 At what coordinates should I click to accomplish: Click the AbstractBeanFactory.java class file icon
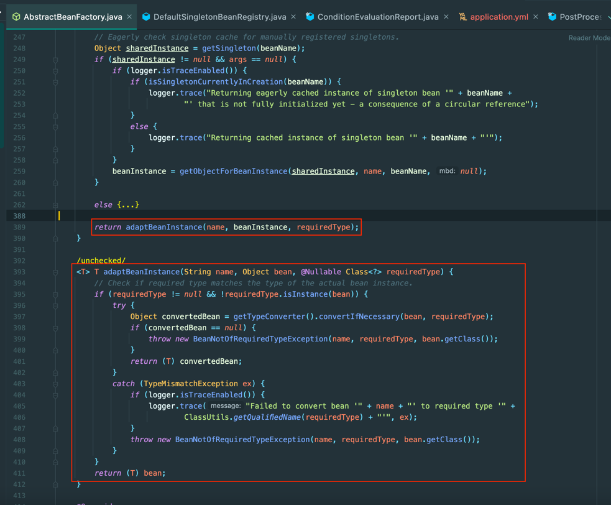coord(16,17)
